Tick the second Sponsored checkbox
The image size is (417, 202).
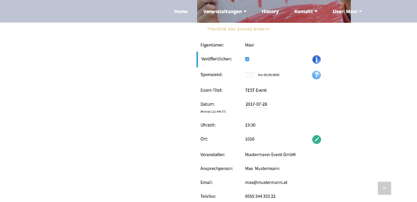[x=252, y=75]
